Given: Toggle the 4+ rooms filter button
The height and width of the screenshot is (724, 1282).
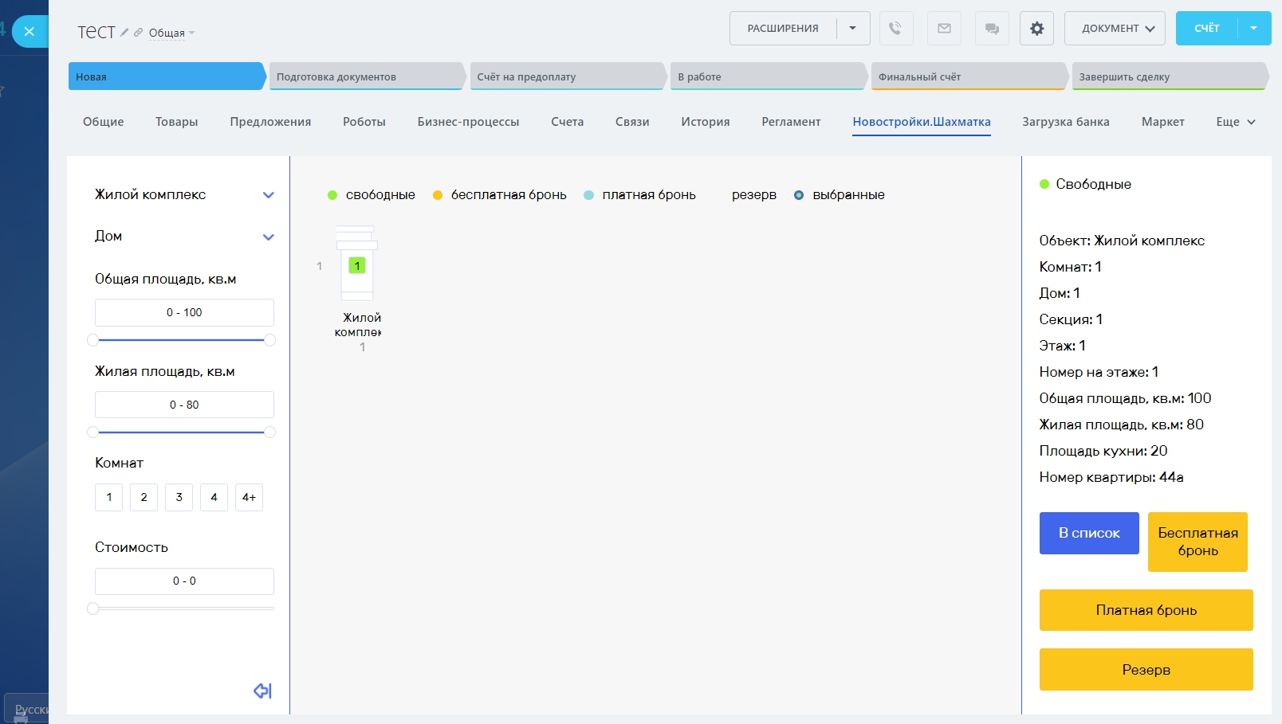Looking at the screenshot, I should 249,497.
